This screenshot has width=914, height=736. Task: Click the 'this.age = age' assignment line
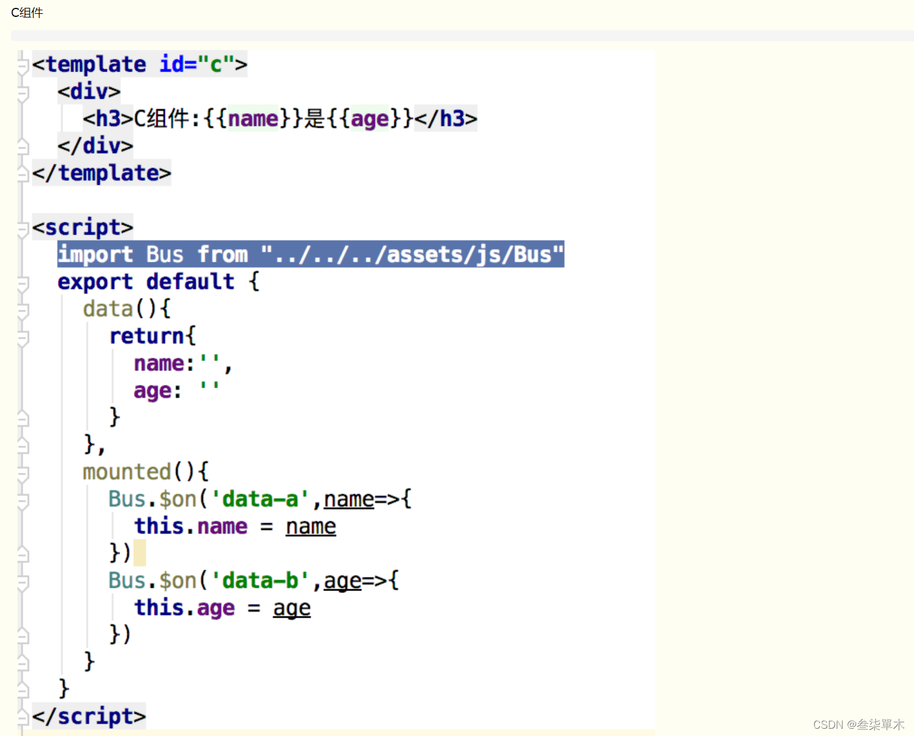[x=222, y=607]
